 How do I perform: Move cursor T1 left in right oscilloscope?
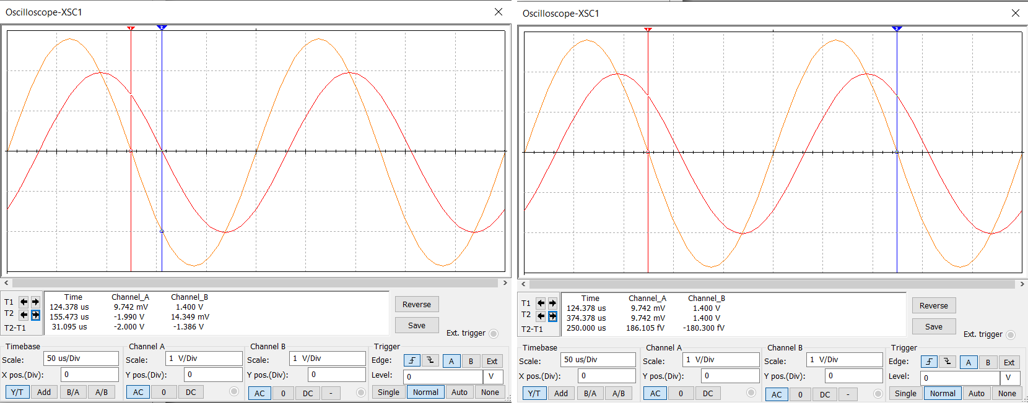(x=541, y=303)
